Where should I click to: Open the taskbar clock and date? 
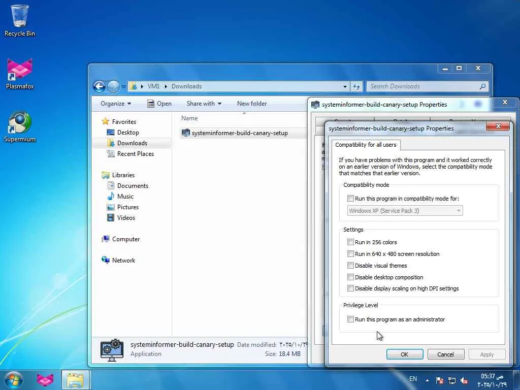click(x=492, y=380)
